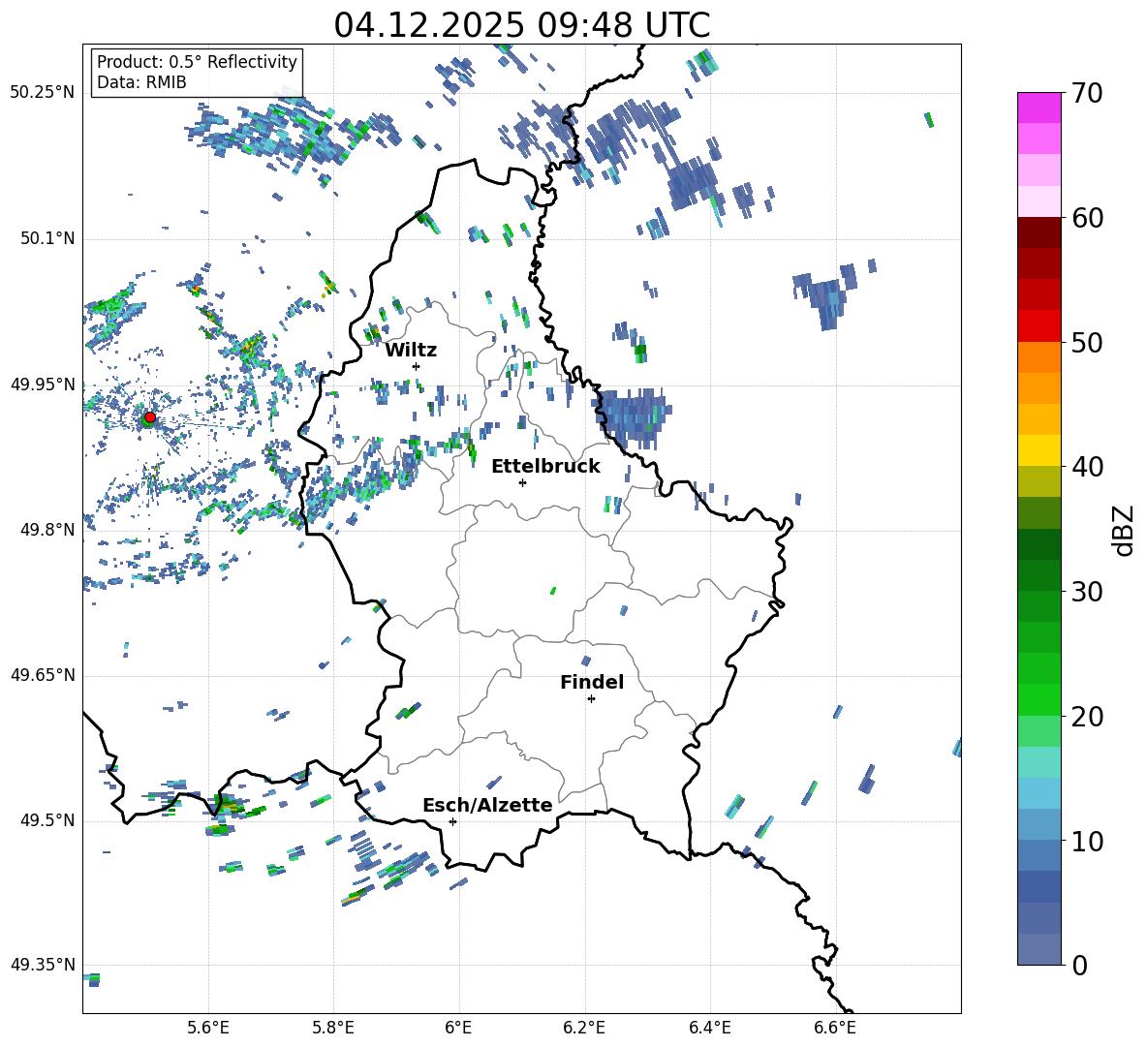Click the red radar site marker
The height and width of the screenshot is (1047, 1147).
[150, 417]
